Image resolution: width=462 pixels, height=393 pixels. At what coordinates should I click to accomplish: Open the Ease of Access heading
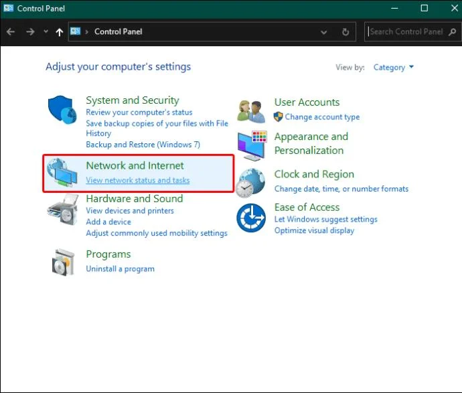click(x=307, y=208)
